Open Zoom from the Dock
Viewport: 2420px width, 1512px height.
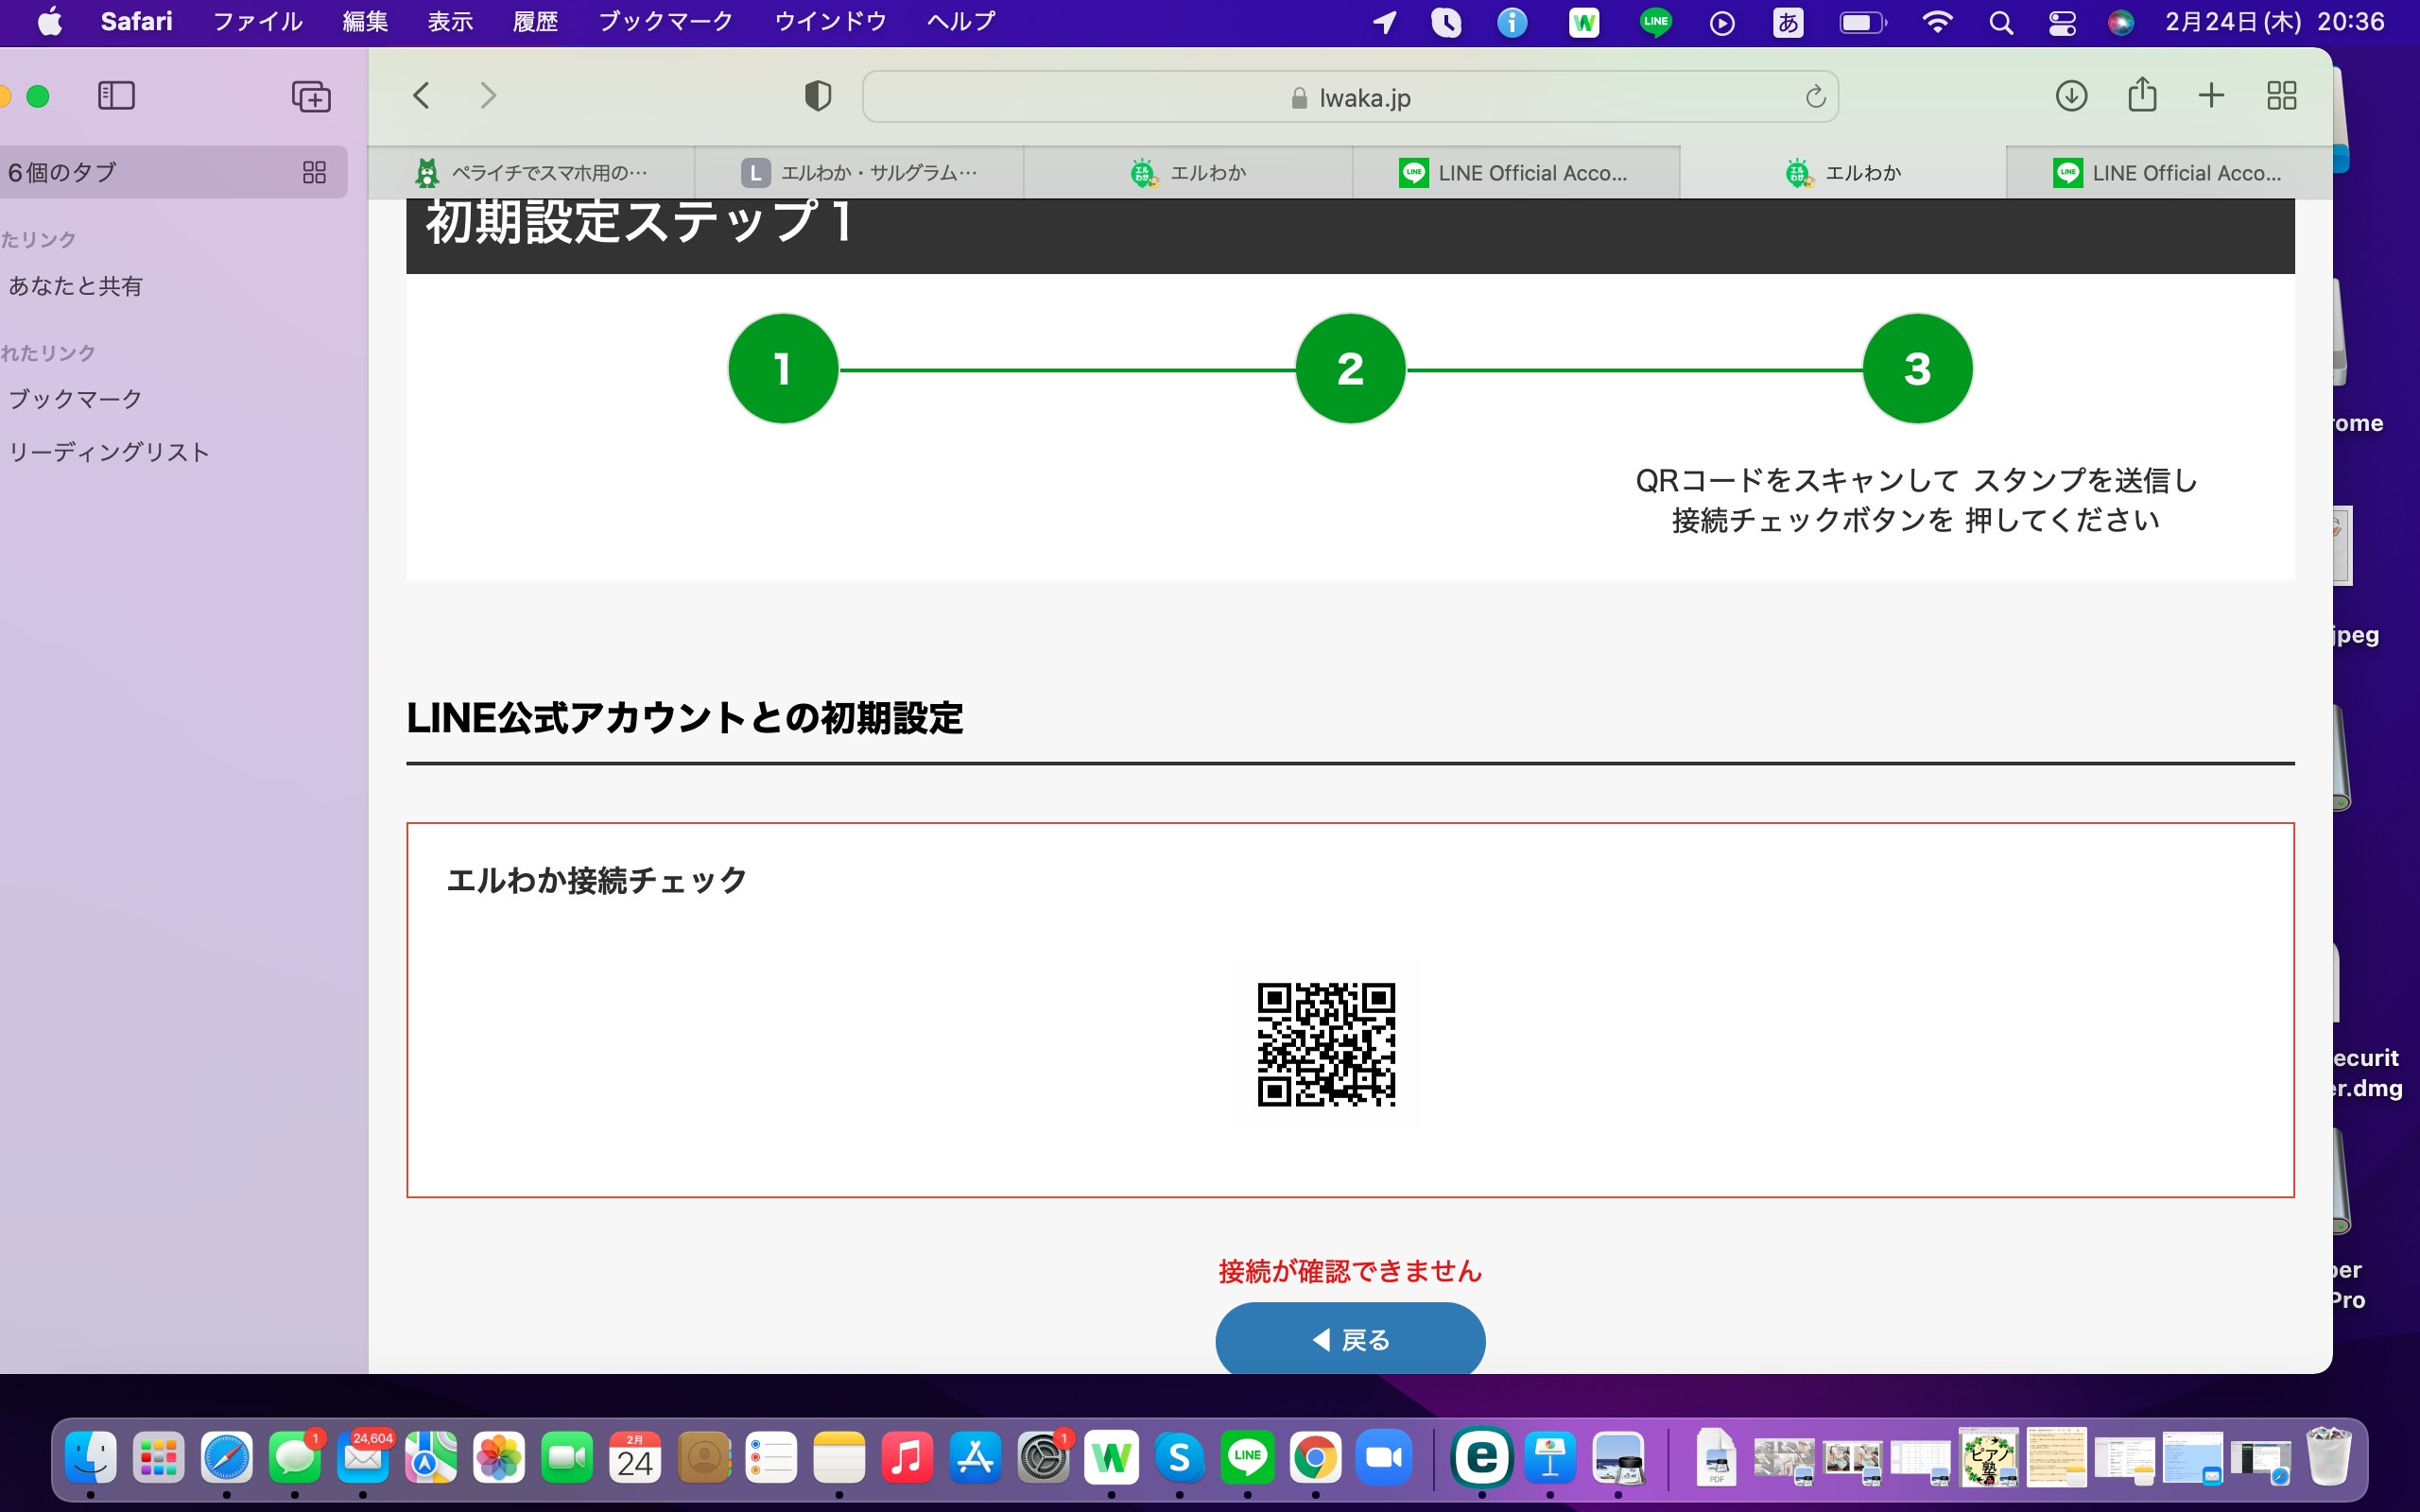1383,1458
